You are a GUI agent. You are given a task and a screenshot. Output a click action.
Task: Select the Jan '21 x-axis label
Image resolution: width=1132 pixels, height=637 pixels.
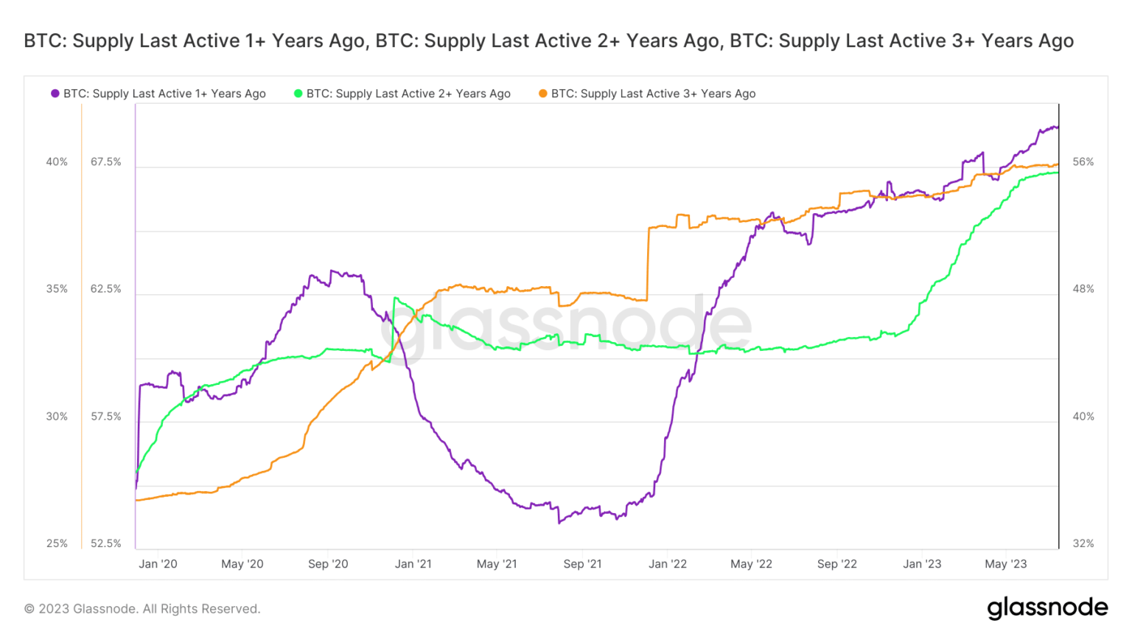tap(413, 564)
